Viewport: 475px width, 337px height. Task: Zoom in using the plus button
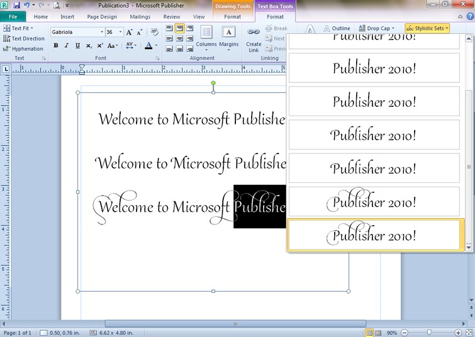pos(458,333)
